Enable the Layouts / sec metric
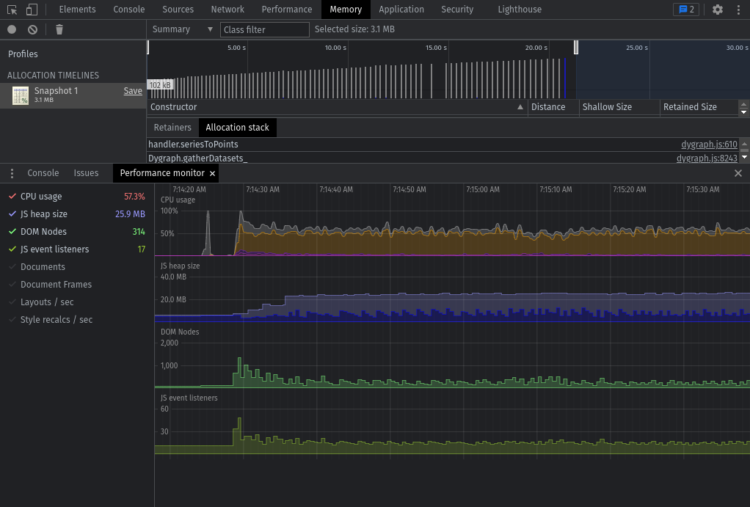The width and height of the screenshot is (750, 507). click(x=47, y=302)
